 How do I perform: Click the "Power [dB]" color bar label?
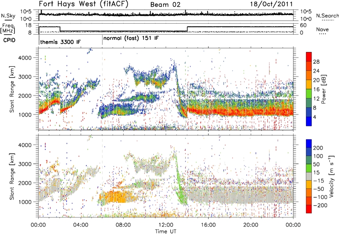coord(324,89)
